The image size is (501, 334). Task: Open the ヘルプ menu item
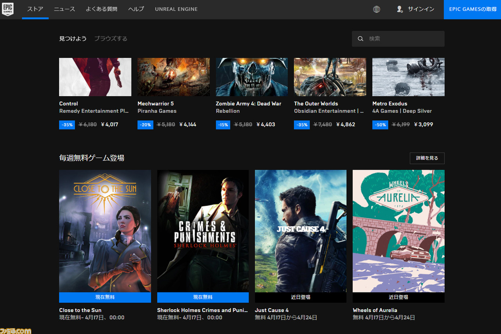tap(136, 9)
